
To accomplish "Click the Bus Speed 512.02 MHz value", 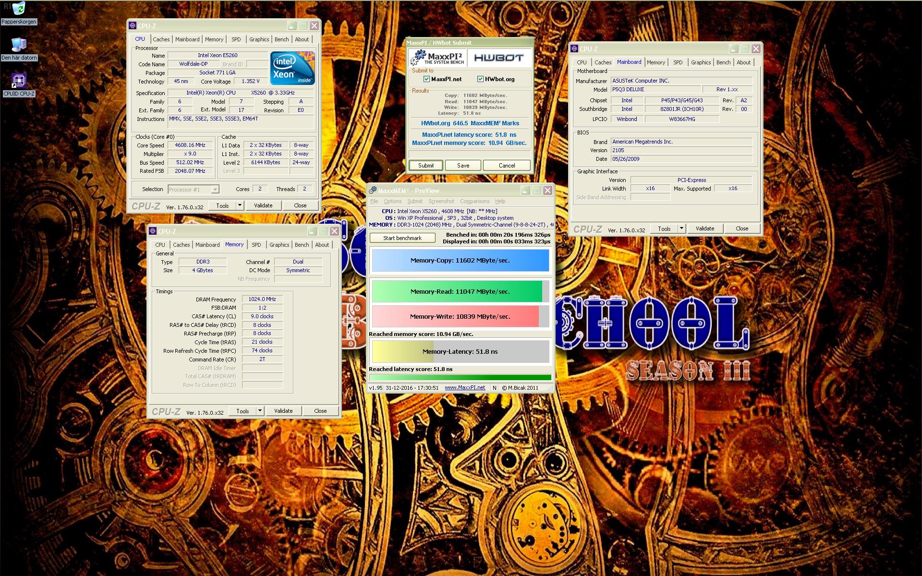I will [190, 163].
